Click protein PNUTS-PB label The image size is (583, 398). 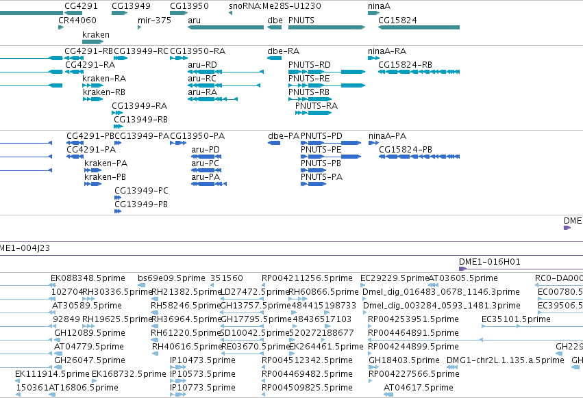click(321, 163)
